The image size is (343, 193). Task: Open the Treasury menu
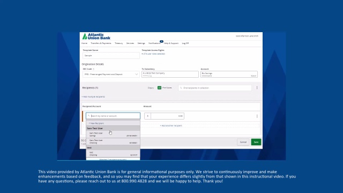pyautogui.click(x=119, y=43)
